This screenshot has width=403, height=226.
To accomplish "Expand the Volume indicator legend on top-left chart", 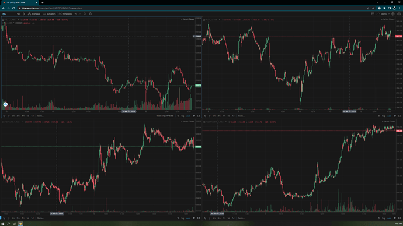I will tap(13, 23).
